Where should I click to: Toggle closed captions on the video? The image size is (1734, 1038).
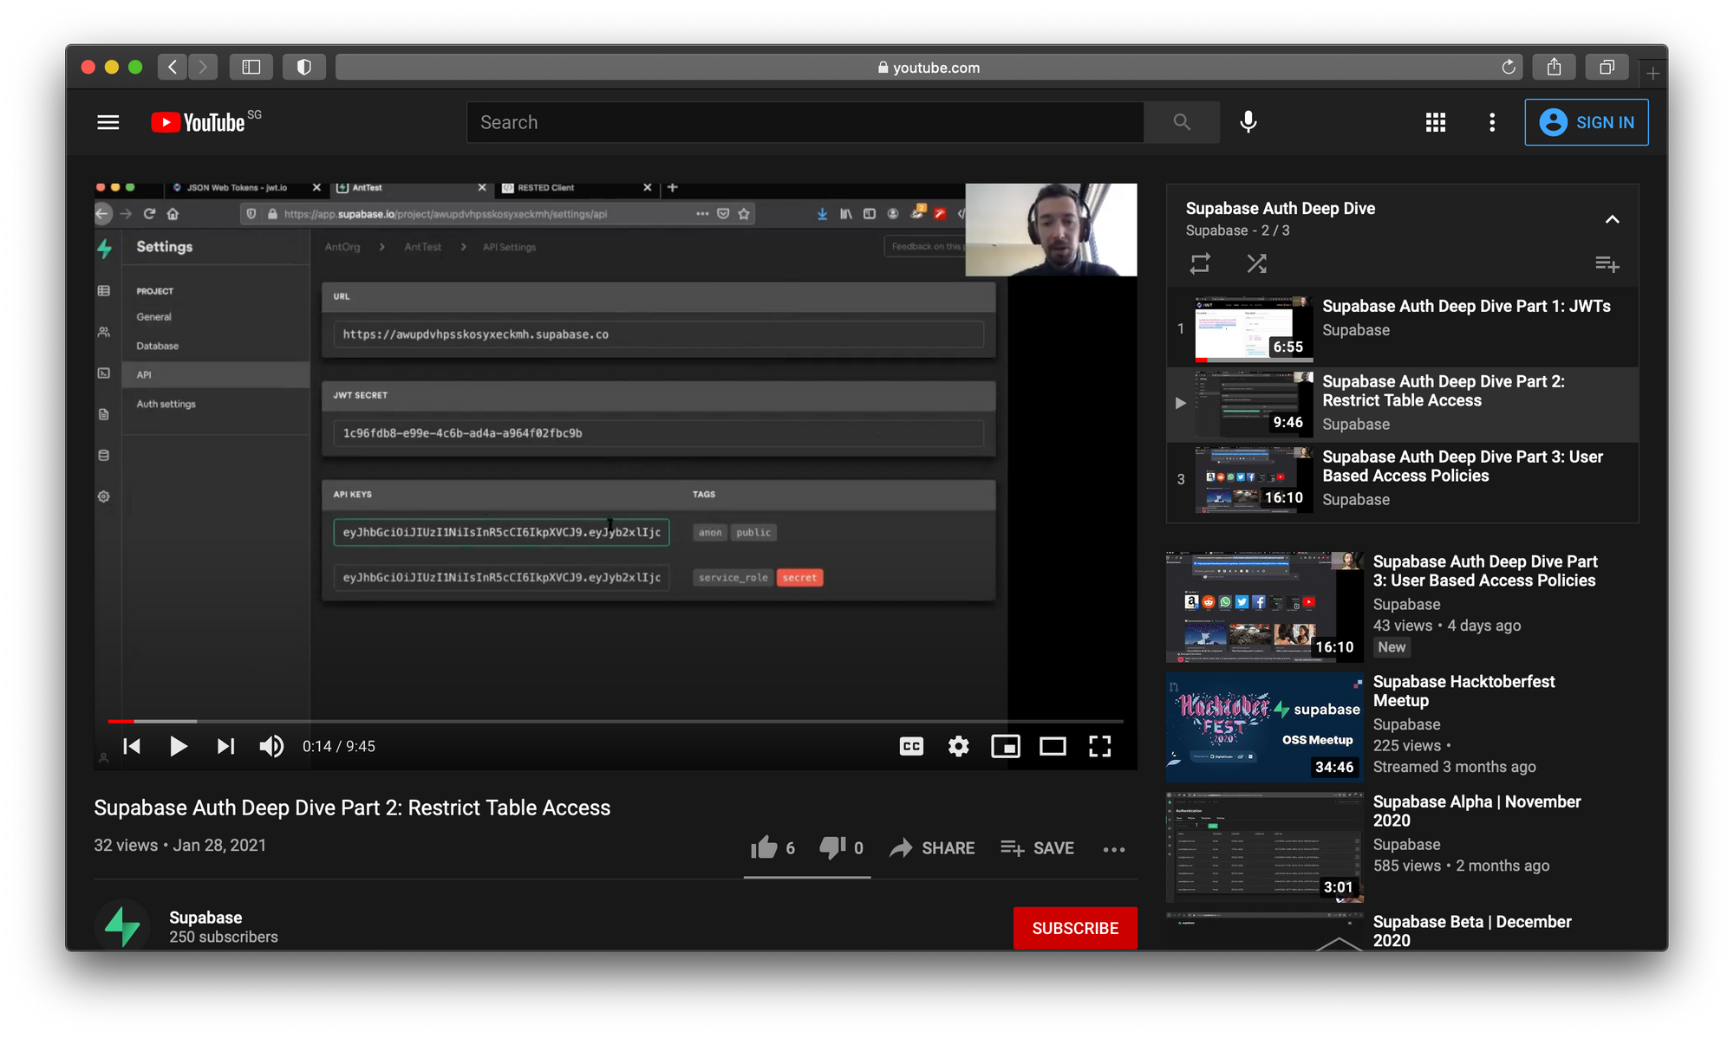911,746
